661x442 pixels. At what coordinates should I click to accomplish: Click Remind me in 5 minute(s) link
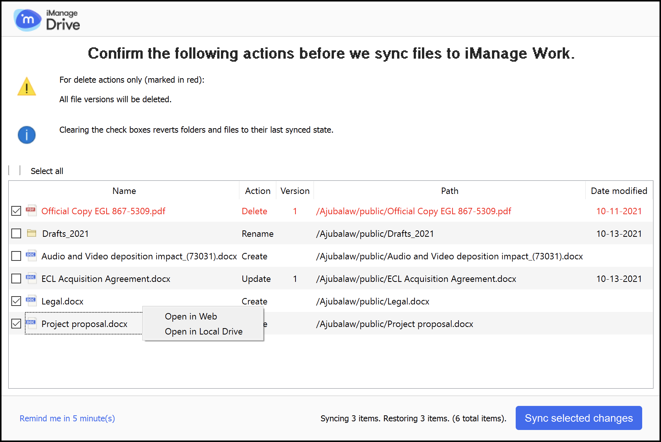[67, 418]
